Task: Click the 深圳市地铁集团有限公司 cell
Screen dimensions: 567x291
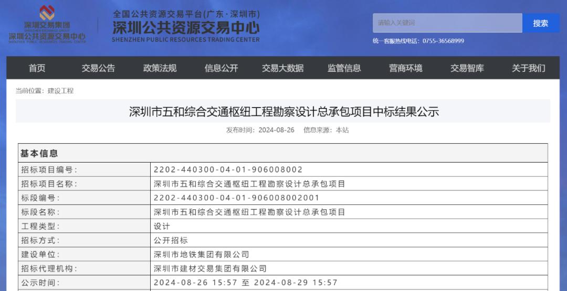Action: [x=349, y=254]
